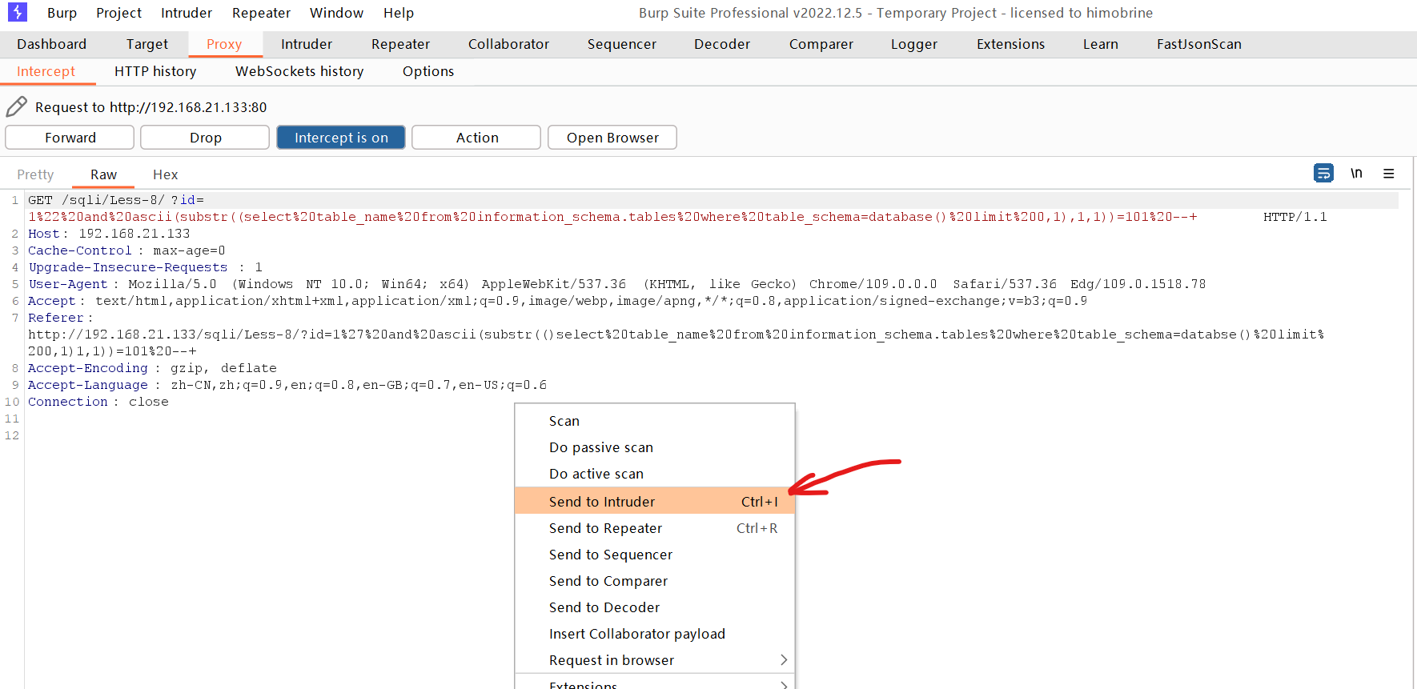The height and width of the screenshot is (689, 1417).
Task: Open the Sequencer tab
Action: (622, 44)
